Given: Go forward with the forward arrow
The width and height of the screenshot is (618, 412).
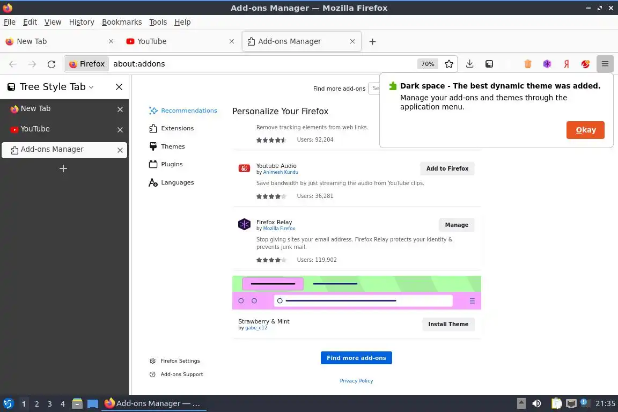Looking at the screenshot, I should click(32, 64).
